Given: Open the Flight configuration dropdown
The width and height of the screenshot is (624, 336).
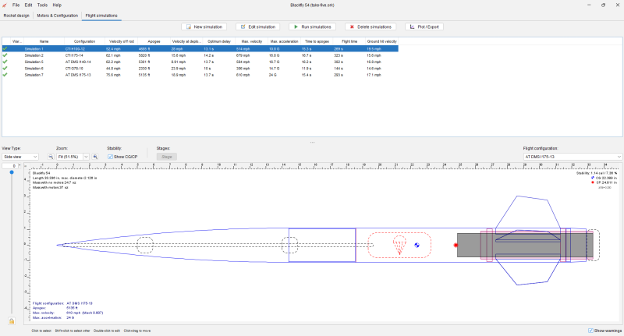Looking at the screenshot, I should pyautogui.click(x=573, y=157).
